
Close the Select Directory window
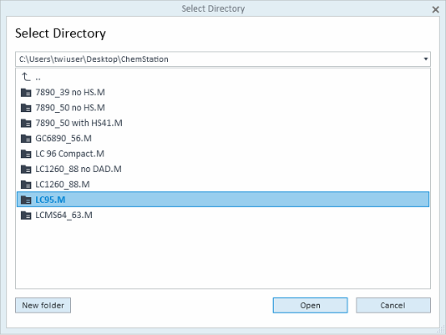(x=435, y=10)
